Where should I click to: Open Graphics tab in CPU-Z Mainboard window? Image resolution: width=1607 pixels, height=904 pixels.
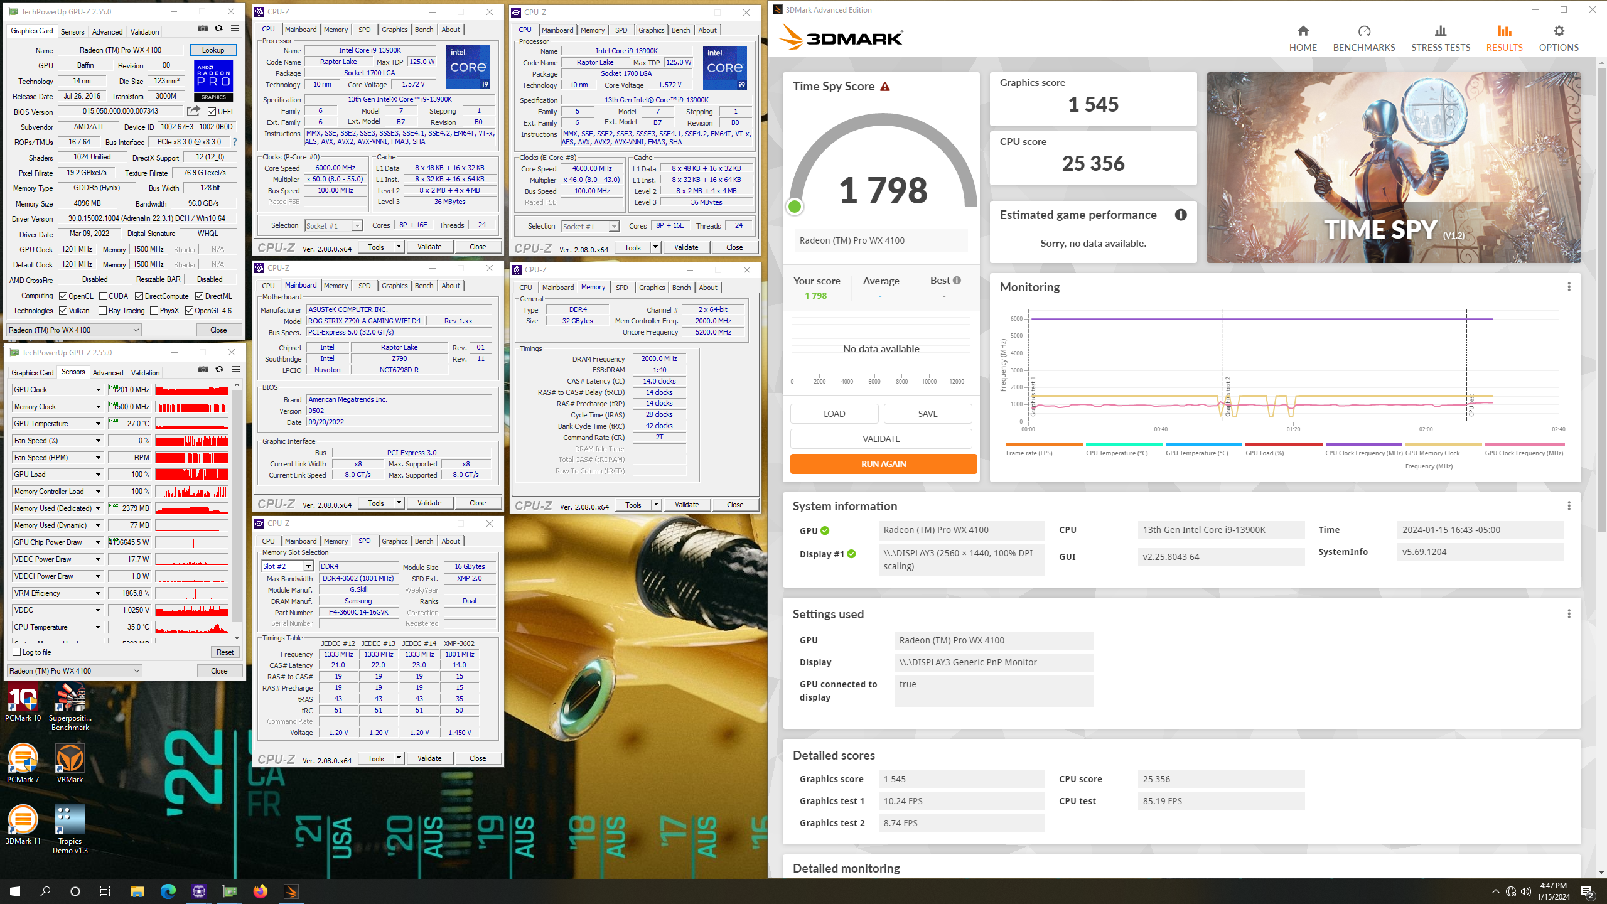click(394, 286)
